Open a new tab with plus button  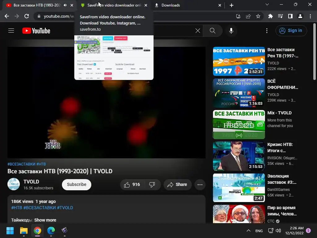[x=232, y=5]
